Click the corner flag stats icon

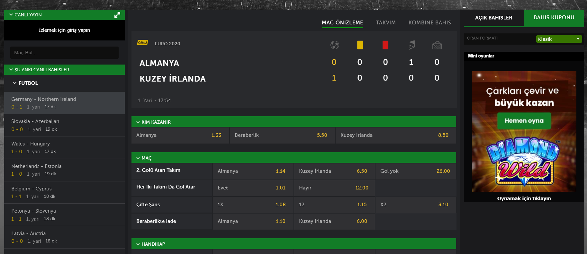[x=411, y=45]
